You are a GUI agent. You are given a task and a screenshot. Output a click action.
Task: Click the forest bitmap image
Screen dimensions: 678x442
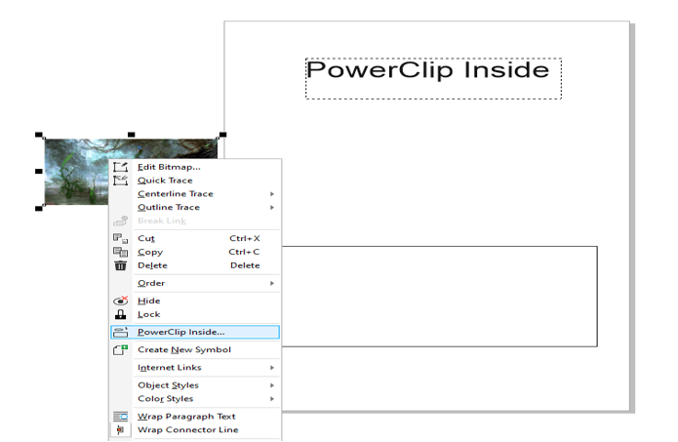coord(76,172)
